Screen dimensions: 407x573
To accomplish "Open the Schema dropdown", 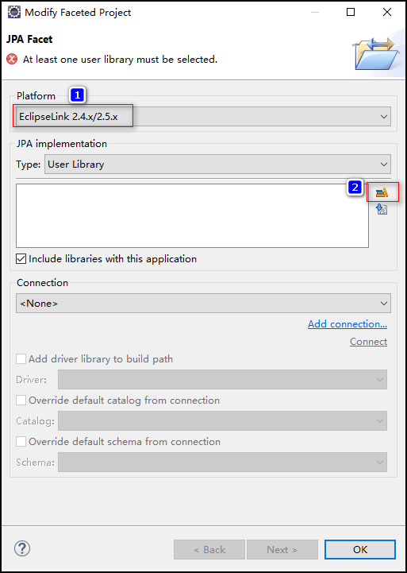I will (222, 462).
